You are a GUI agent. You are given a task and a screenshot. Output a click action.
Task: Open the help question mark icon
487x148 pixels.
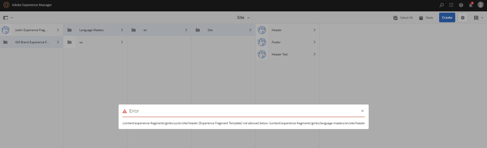coord(461,5)
